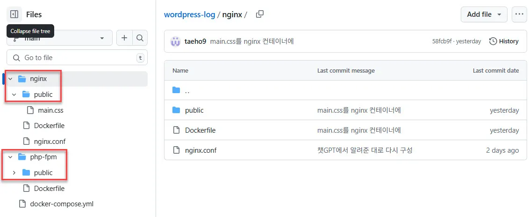Image resolution: width=529 pixels, height=217 pixels.
Task: Click the t keyboard shortcut badge in search
Action: point(140,58)
